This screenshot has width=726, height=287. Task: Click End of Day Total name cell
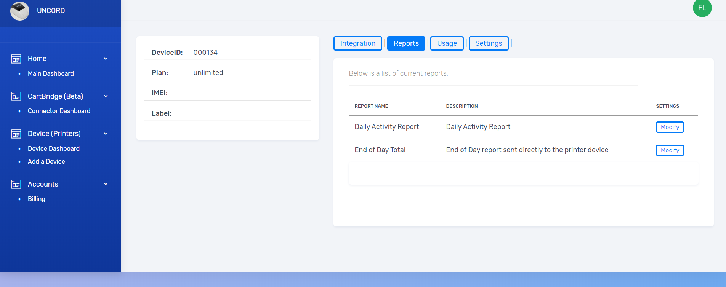click(380, 150)
